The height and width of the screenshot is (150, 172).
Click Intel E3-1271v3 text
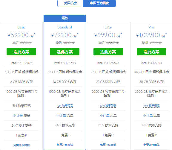tap(151, 63)
